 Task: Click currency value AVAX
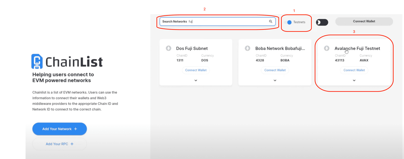click(x=364, y=60)
